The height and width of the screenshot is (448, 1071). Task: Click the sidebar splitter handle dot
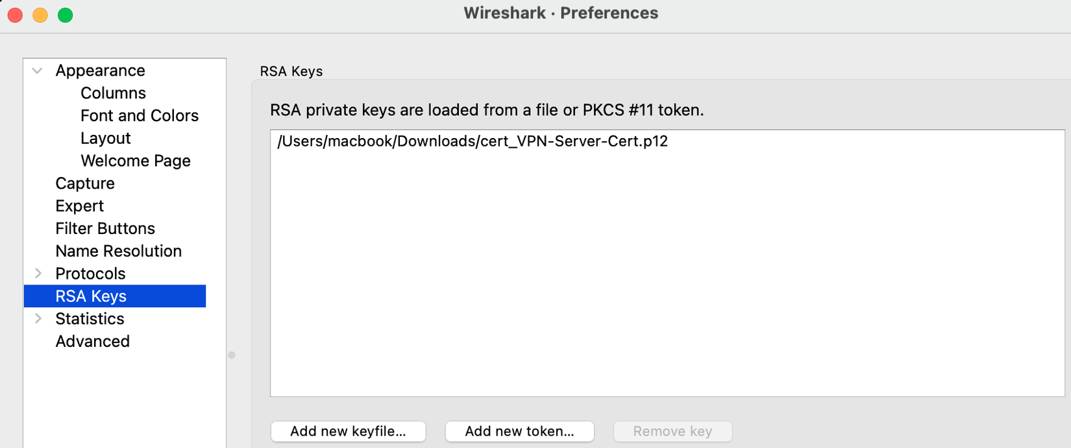(232, 355)
